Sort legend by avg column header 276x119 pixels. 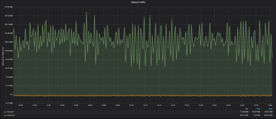coord(269,109)
